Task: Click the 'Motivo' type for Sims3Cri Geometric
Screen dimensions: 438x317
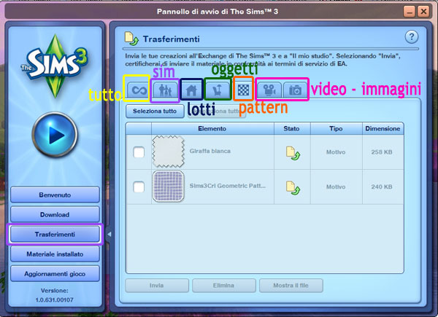Action: 336,187
